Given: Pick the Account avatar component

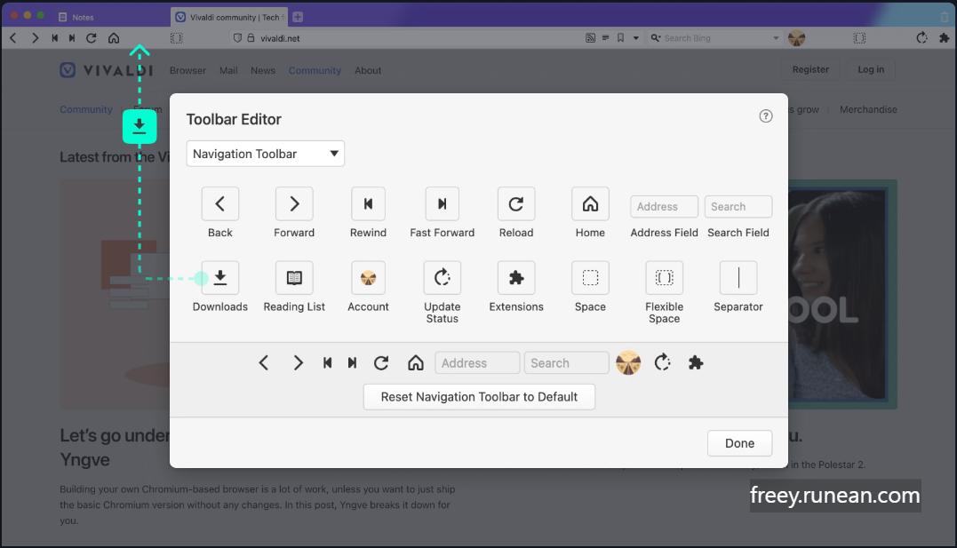Looking at the screenshot, I should tap(368, 278).
